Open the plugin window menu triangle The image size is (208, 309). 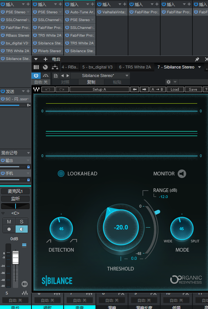click(36, 59)
